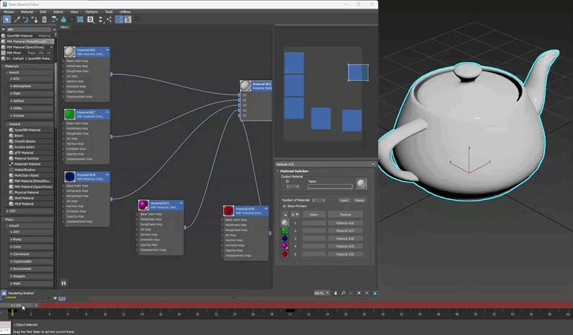Click the pause icon in View1 corner
Screen dimensions: 573x335
pos(64,283)
